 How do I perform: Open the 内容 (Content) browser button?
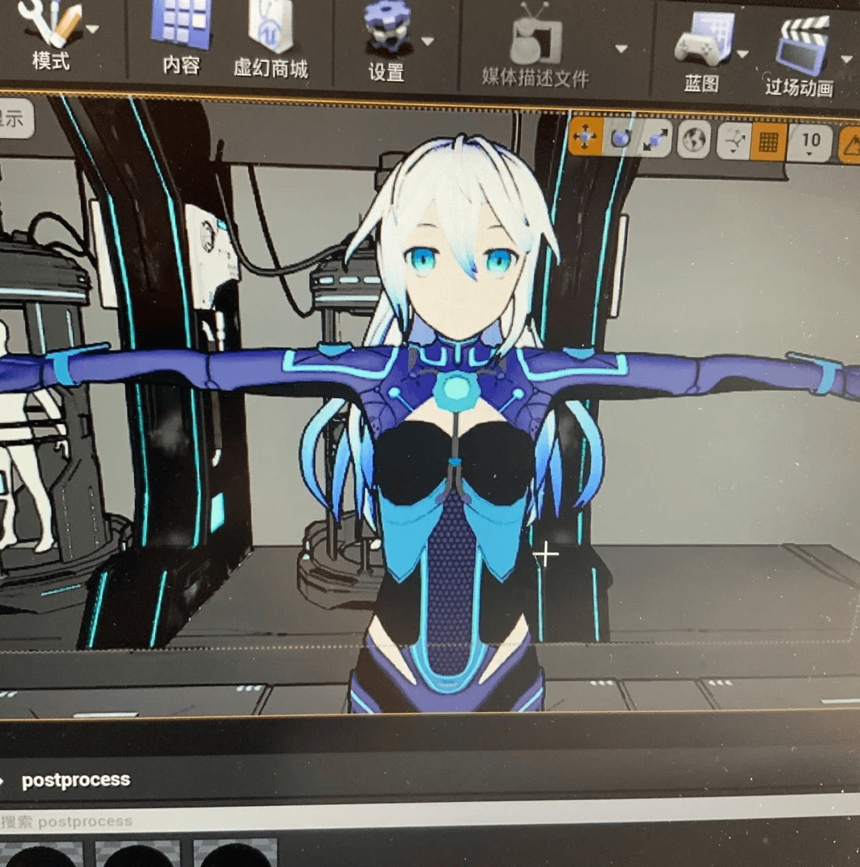[x=181, y=39]
